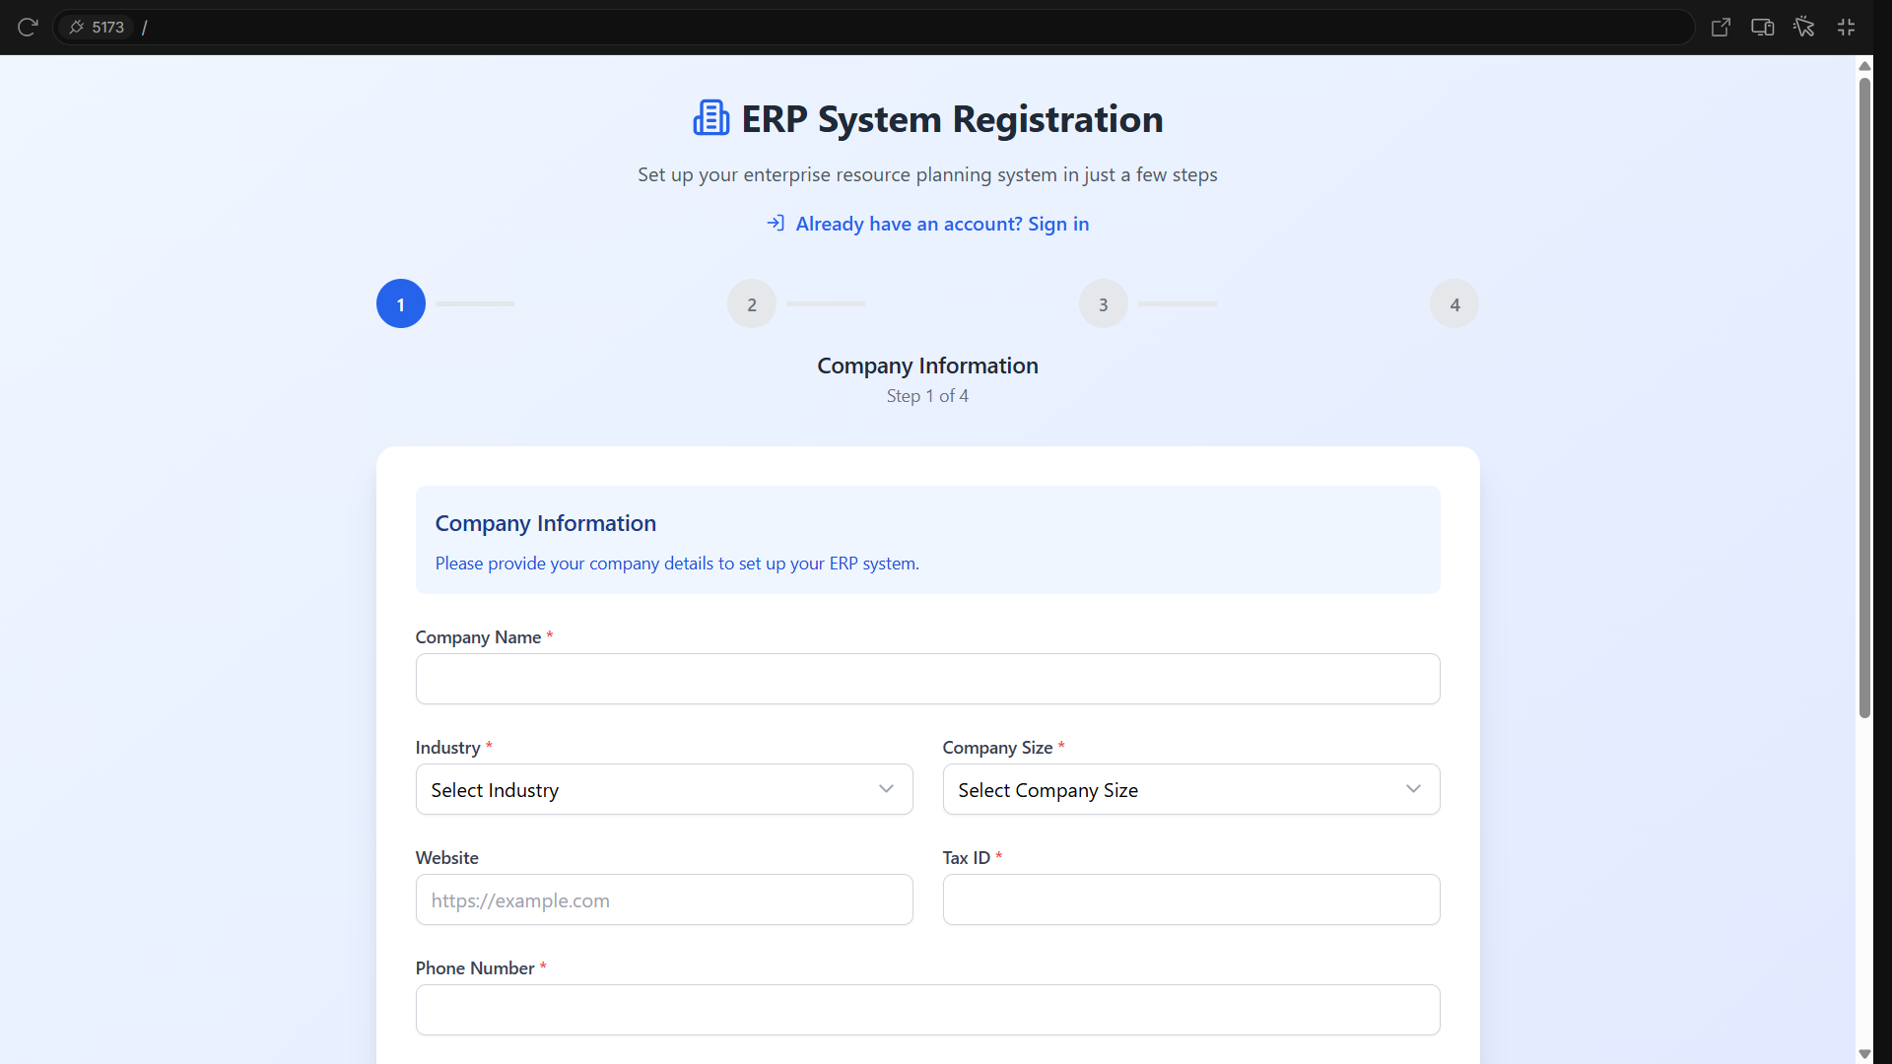The width and height of the screenshot is (1892, 1064).
Task: Focus the Company Name input field
Action: (927, 679)
